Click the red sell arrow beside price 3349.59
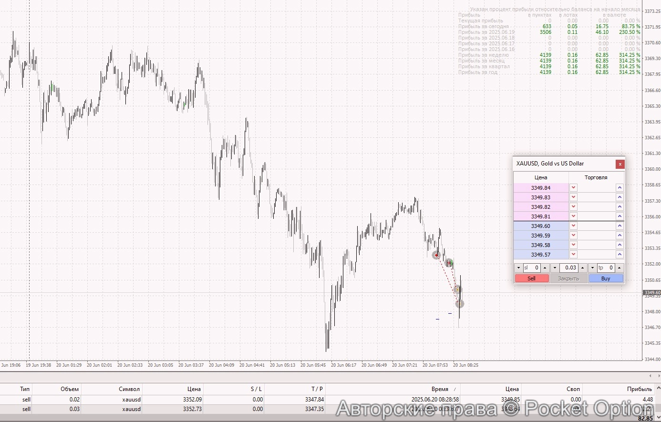Viewport: 661px width, 422px height. pyautogui.click(x=573, y=236)
